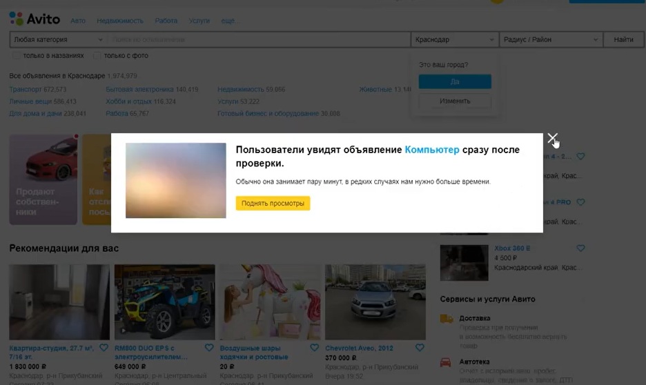Favorite the Chevrolet Aveo listing
The image size is (646, 385).
(420, 348)
